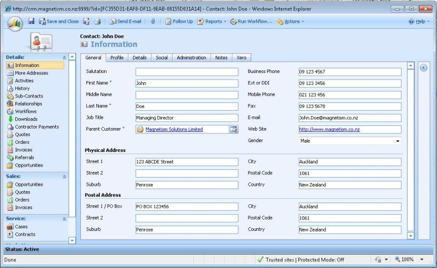
Task: Open Referrals in the Details sidebar
Action: tap(24, 157)
